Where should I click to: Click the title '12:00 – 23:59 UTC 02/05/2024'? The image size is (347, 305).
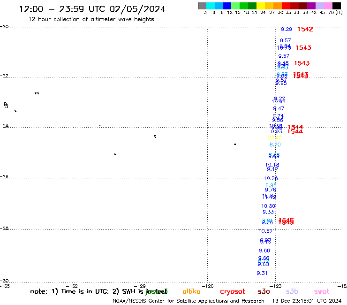click(92, 9)
